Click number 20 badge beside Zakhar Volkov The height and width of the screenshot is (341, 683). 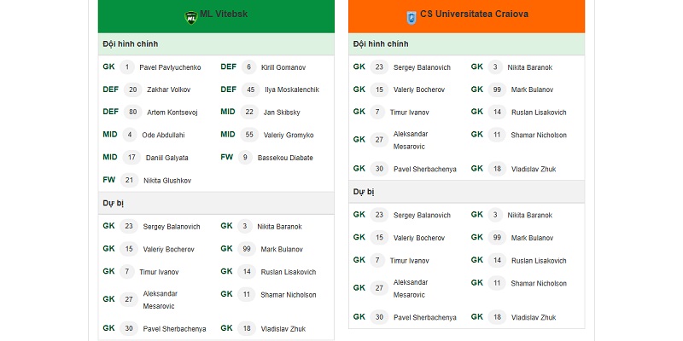pos(133,90)
